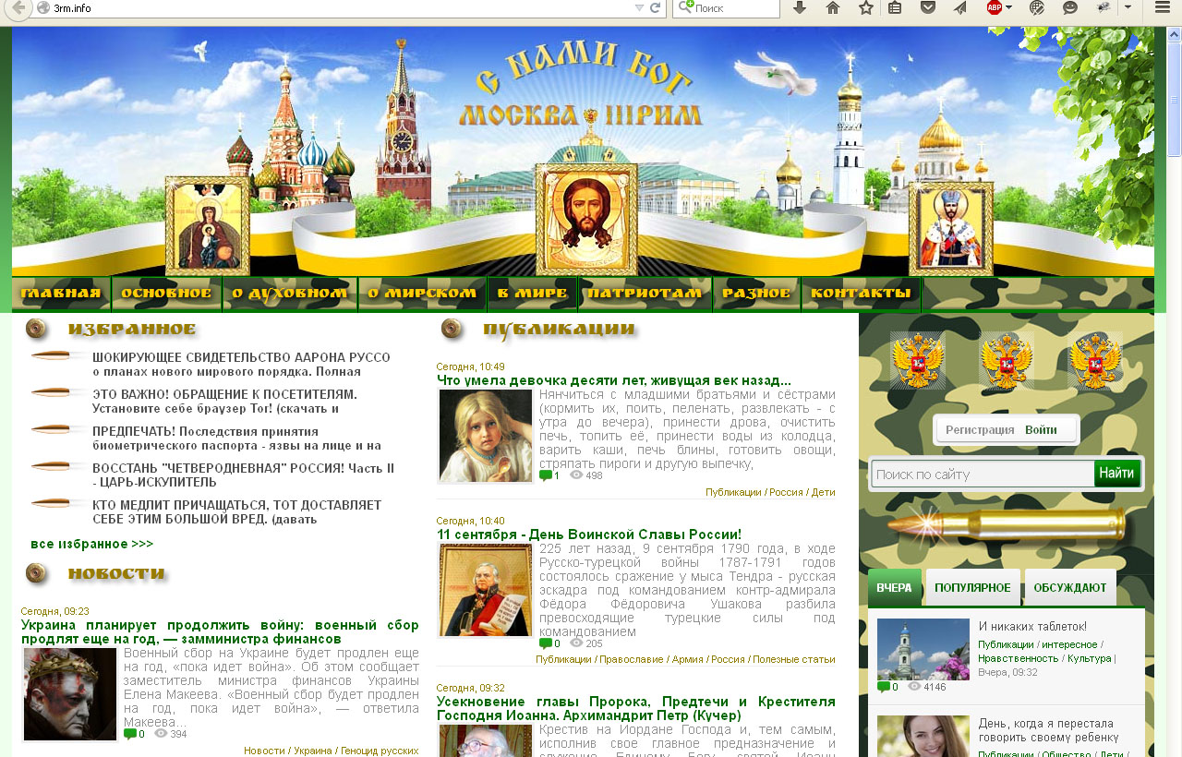The height and width of the screenshot is (757, 1182).
Task: Open the РАЗНОЕ menu item
Action: point(756,294)
